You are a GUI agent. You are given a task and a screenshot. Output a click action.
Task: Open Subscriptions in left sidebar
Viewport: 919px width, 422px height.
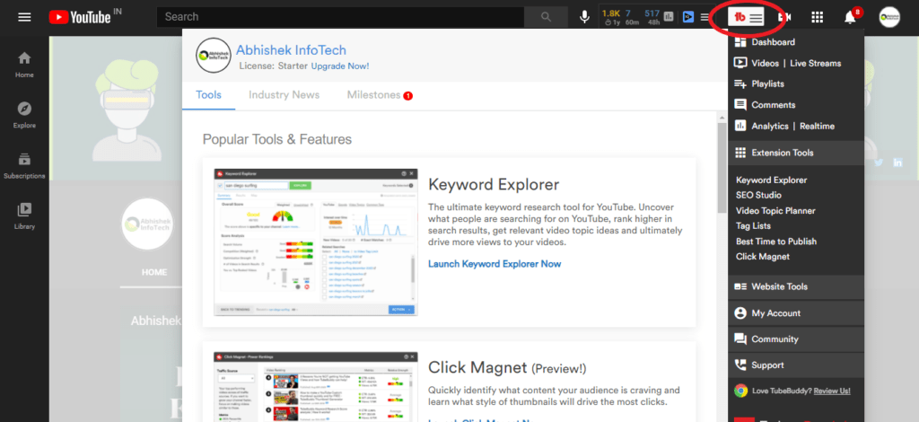(x=24, y=165)
